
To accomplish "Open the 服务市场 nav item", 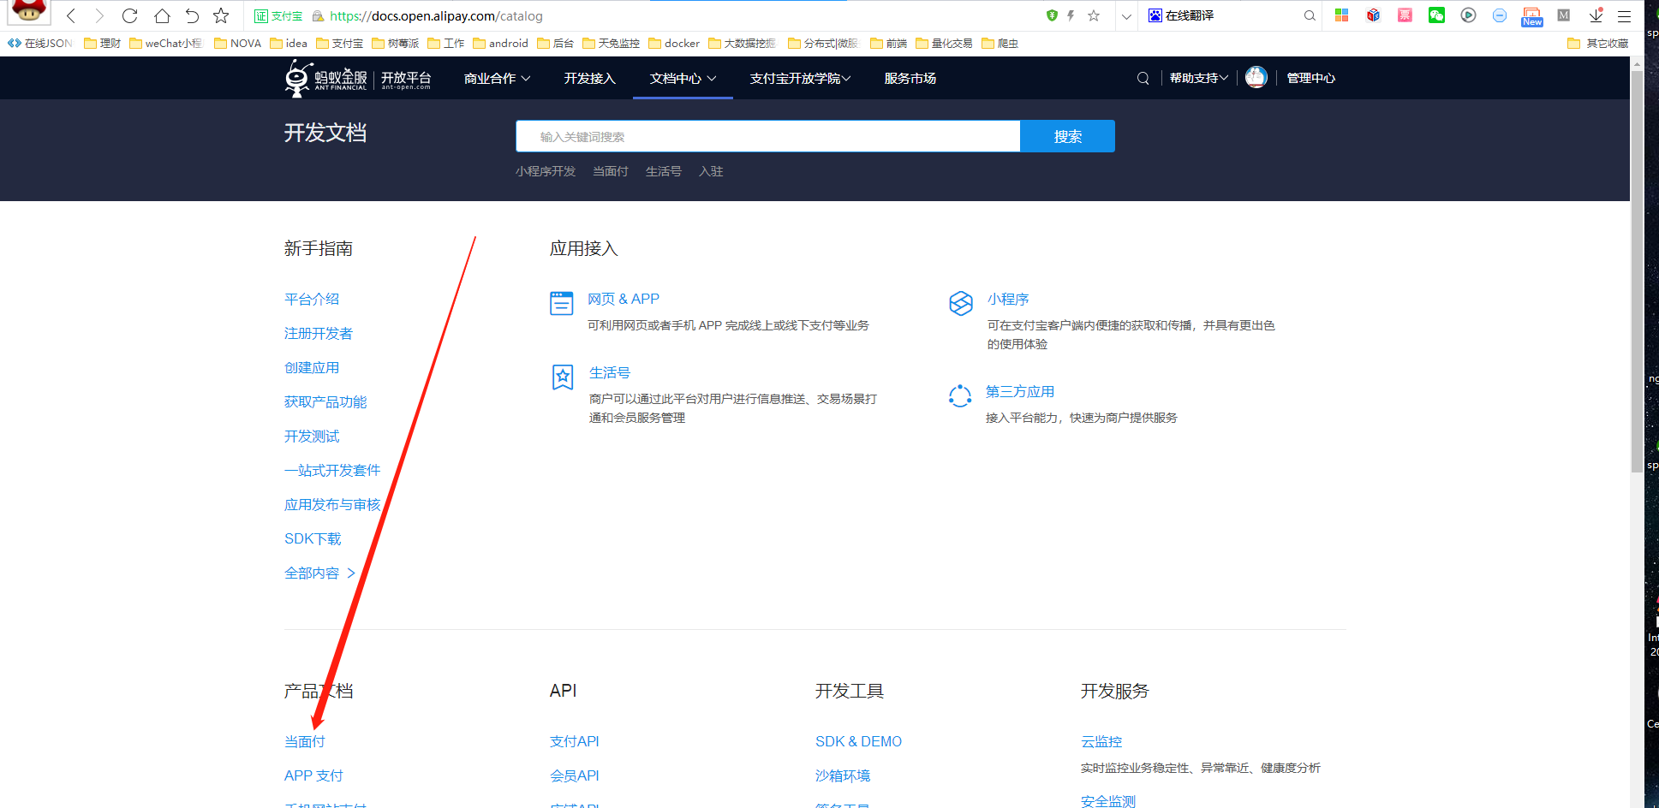I will [910, 78].
